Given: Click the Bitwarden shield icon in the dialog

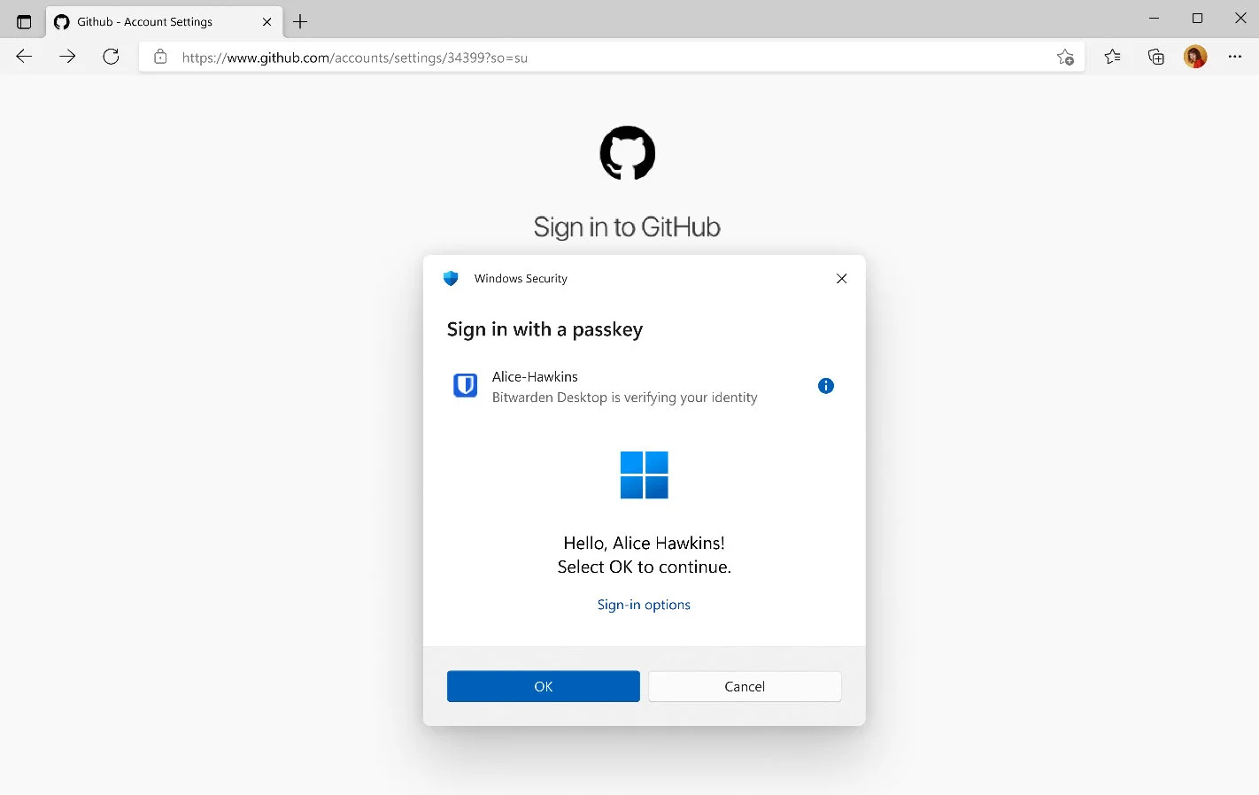Looking at the screenshot, I should point(464,385).
